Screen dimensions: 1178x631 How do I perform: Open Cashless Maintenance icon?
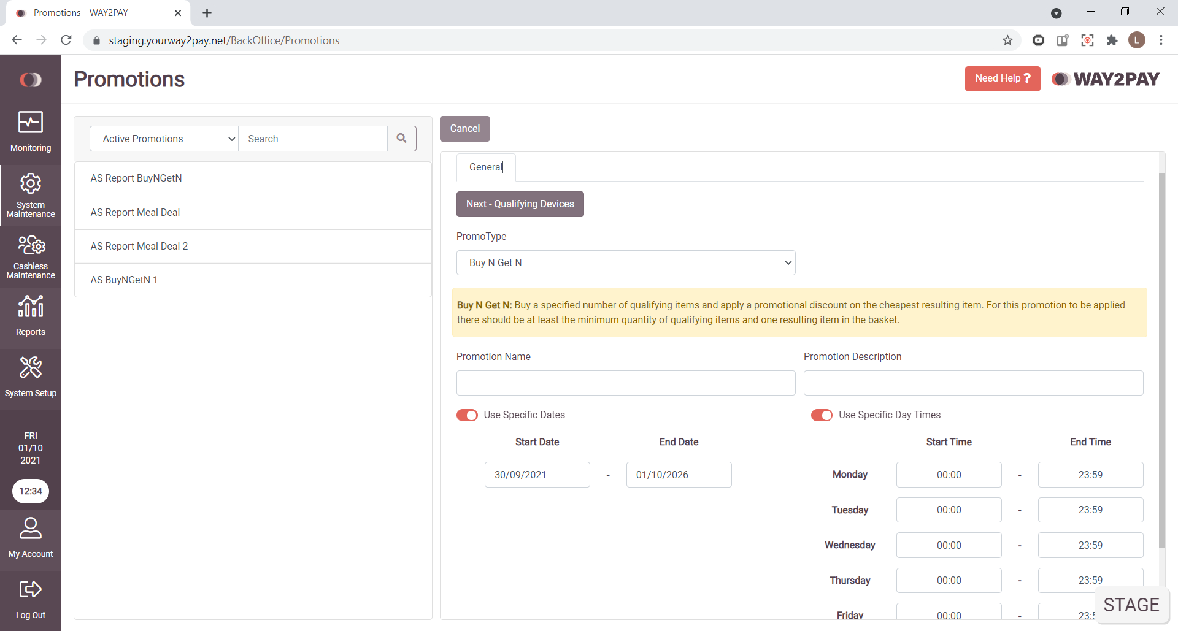pyautogui.click(x=31, y=245)
